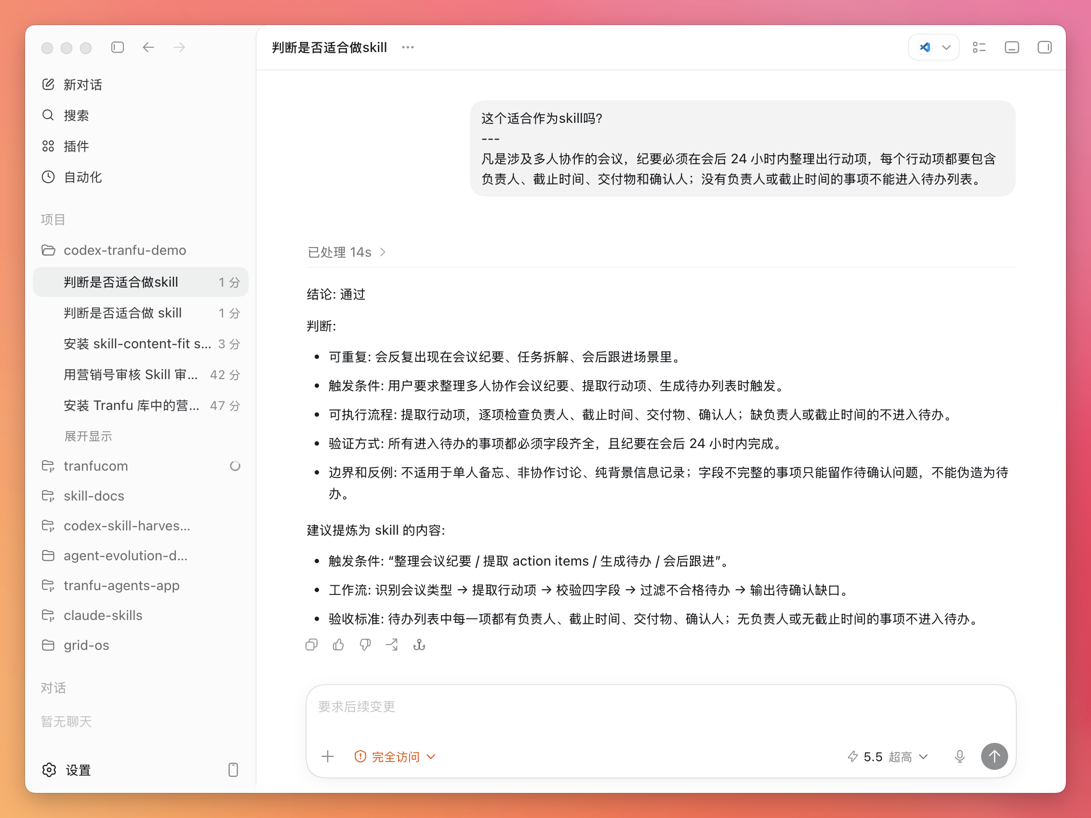Start a new conversation (新对话)
Screen dimensions: 1091x818
point(141,85)
